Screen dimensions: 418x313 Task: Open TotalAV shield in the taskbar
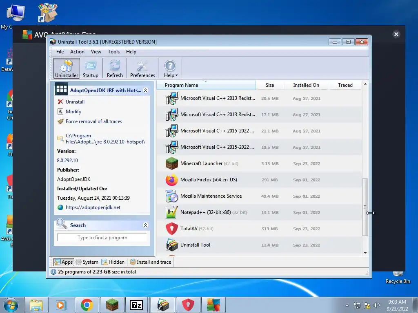pyautogui.click(x=188, y=305)
